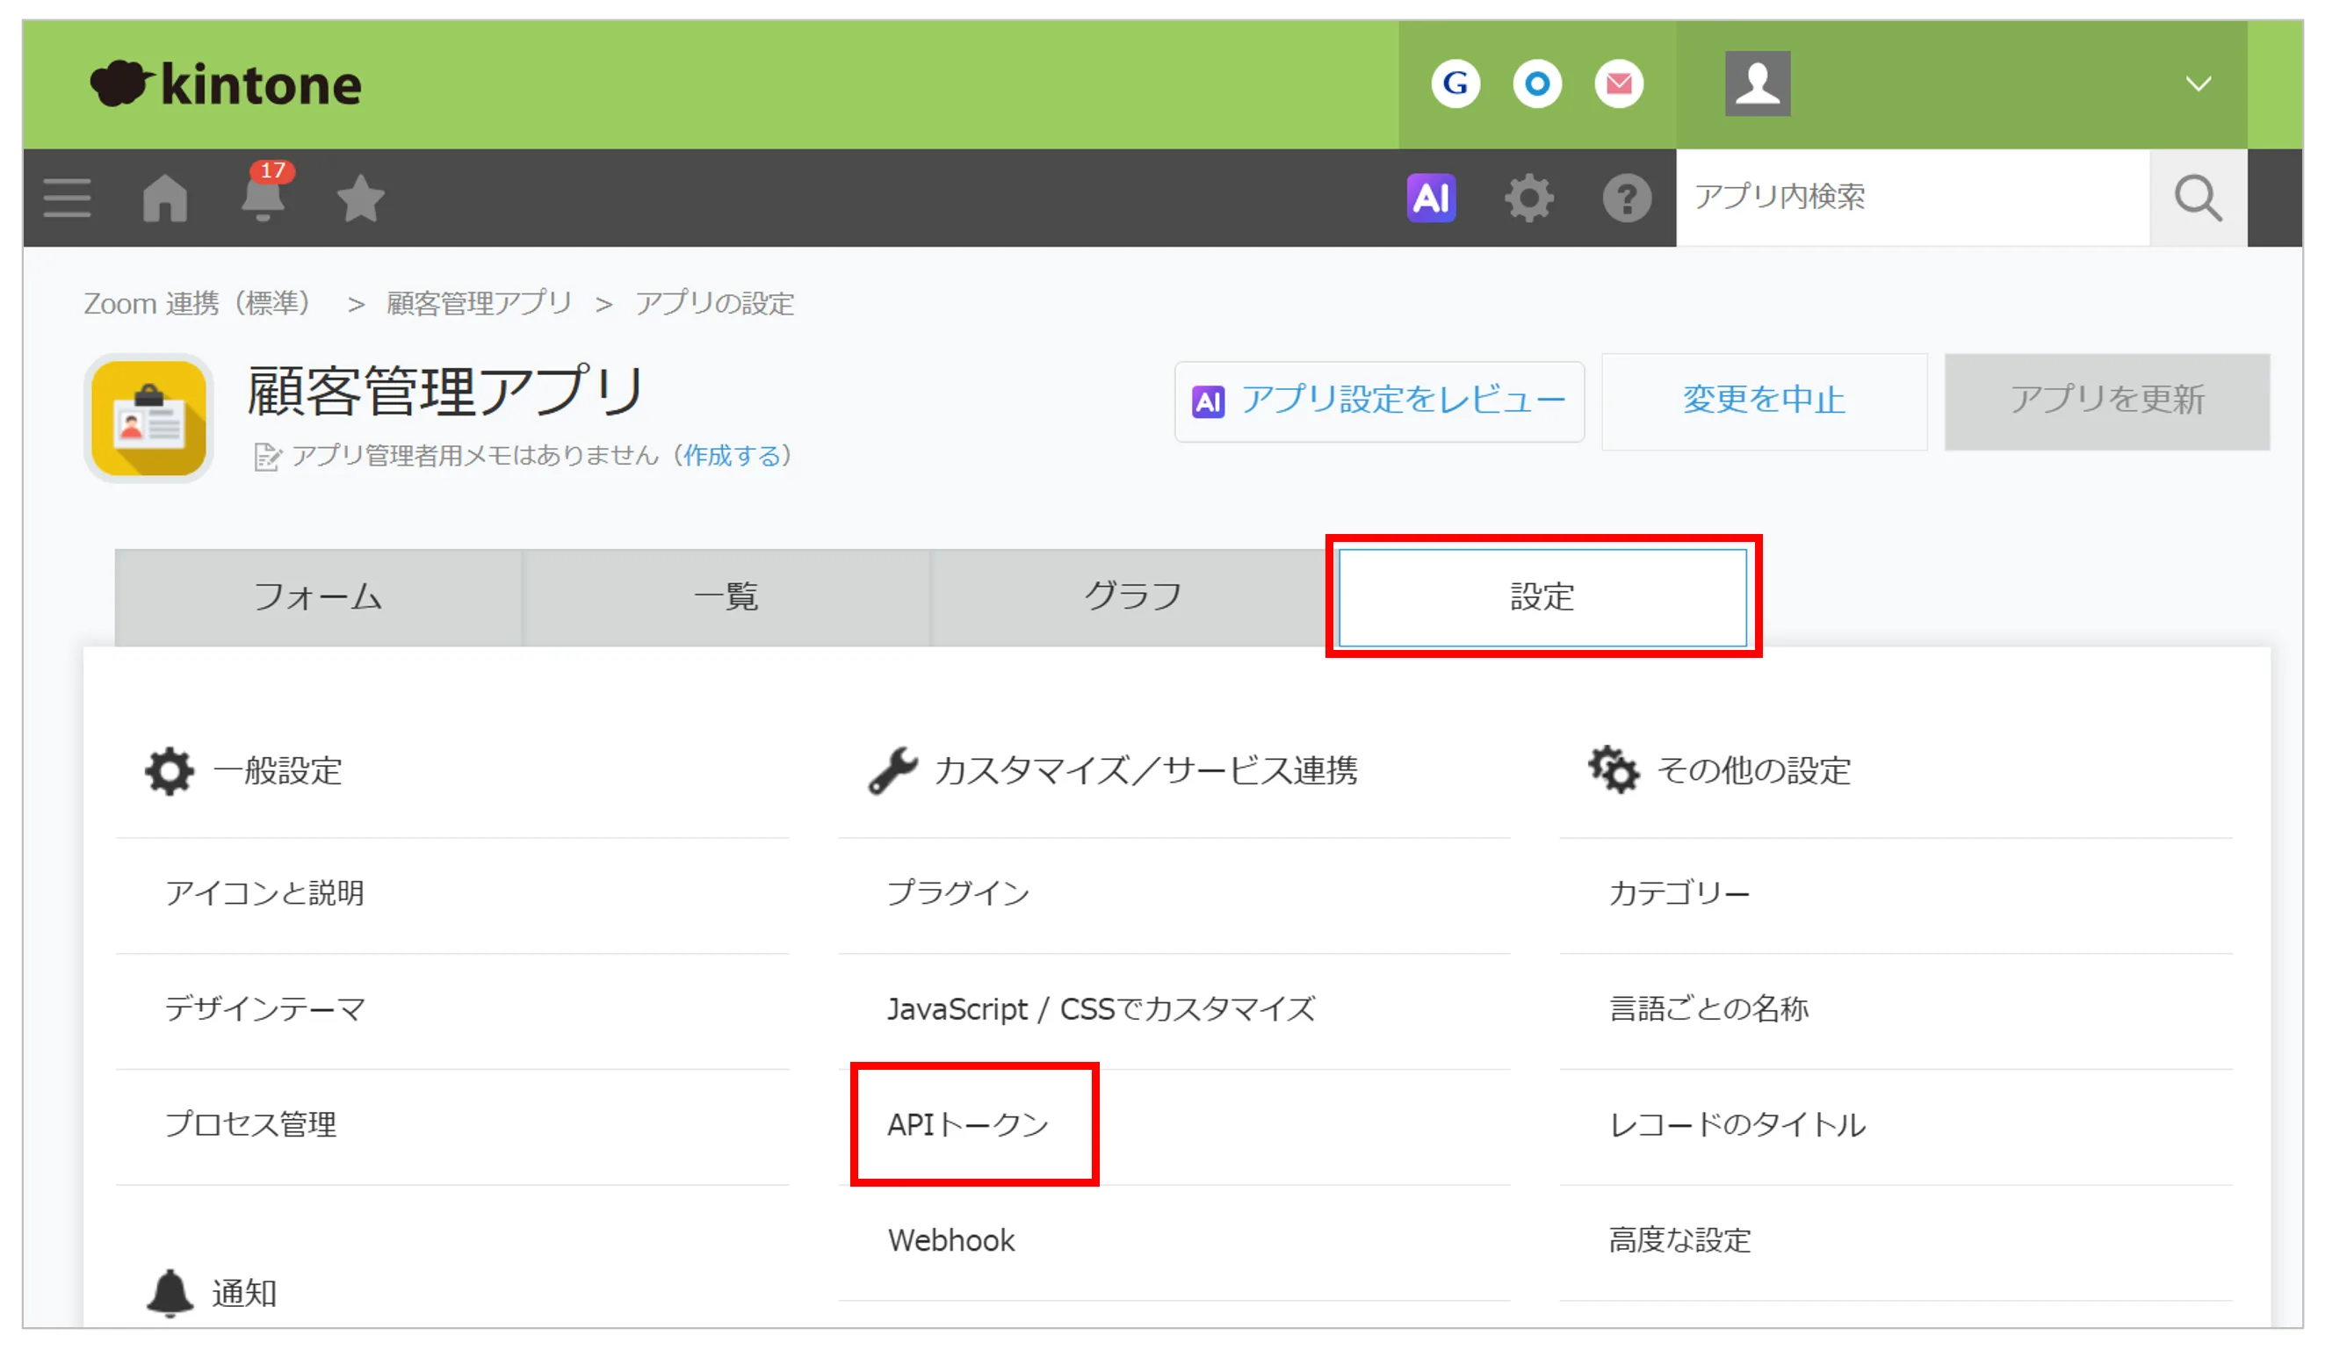This screenshot has height=1350, width=2340.
Task: Open the Garoon G icon
Action: (x=1455, y=84)
